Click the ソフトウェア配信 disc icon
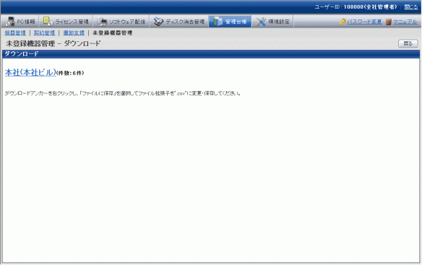 pos(102,22)
